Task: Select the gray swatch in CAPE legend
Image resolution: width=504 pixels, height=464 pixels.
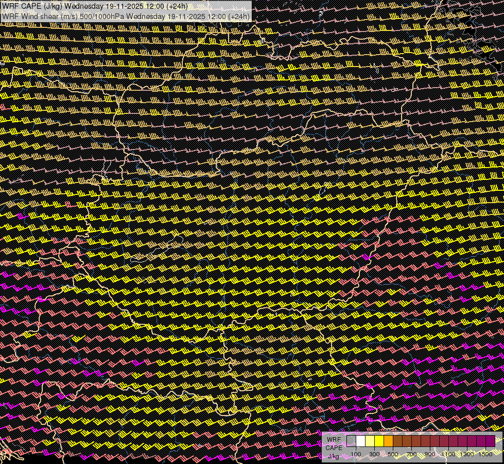Action: [x=351, y=441]
